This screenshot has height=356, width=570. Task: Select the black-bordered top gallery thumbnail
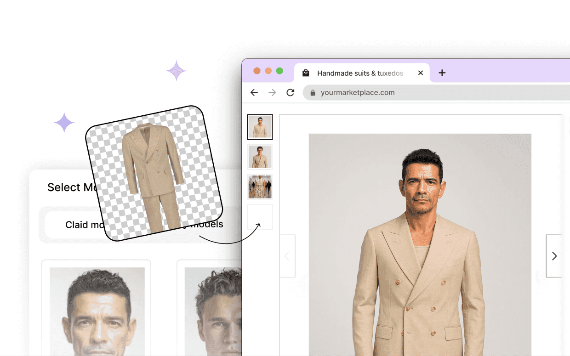(260, 127)
